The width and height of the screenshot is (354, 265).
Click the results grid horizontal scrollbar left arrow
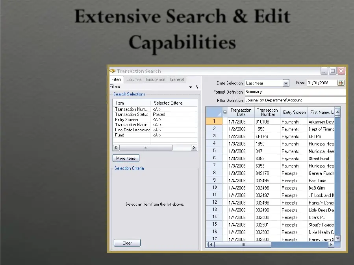tap(211, 245)
